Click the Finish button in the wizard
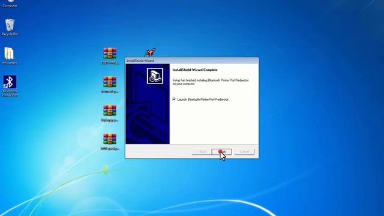 click(x=221, y=152)
